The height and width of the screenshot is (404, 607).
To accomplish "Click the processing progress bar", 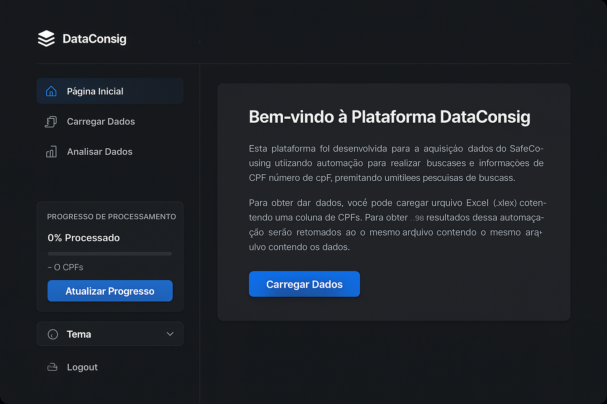I will point(109,254).
